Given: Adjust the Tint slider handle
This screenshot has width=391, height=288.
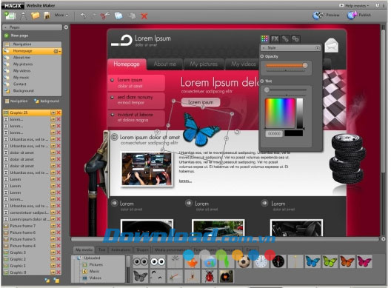Looking at the screenshot, I should [267, 90].
